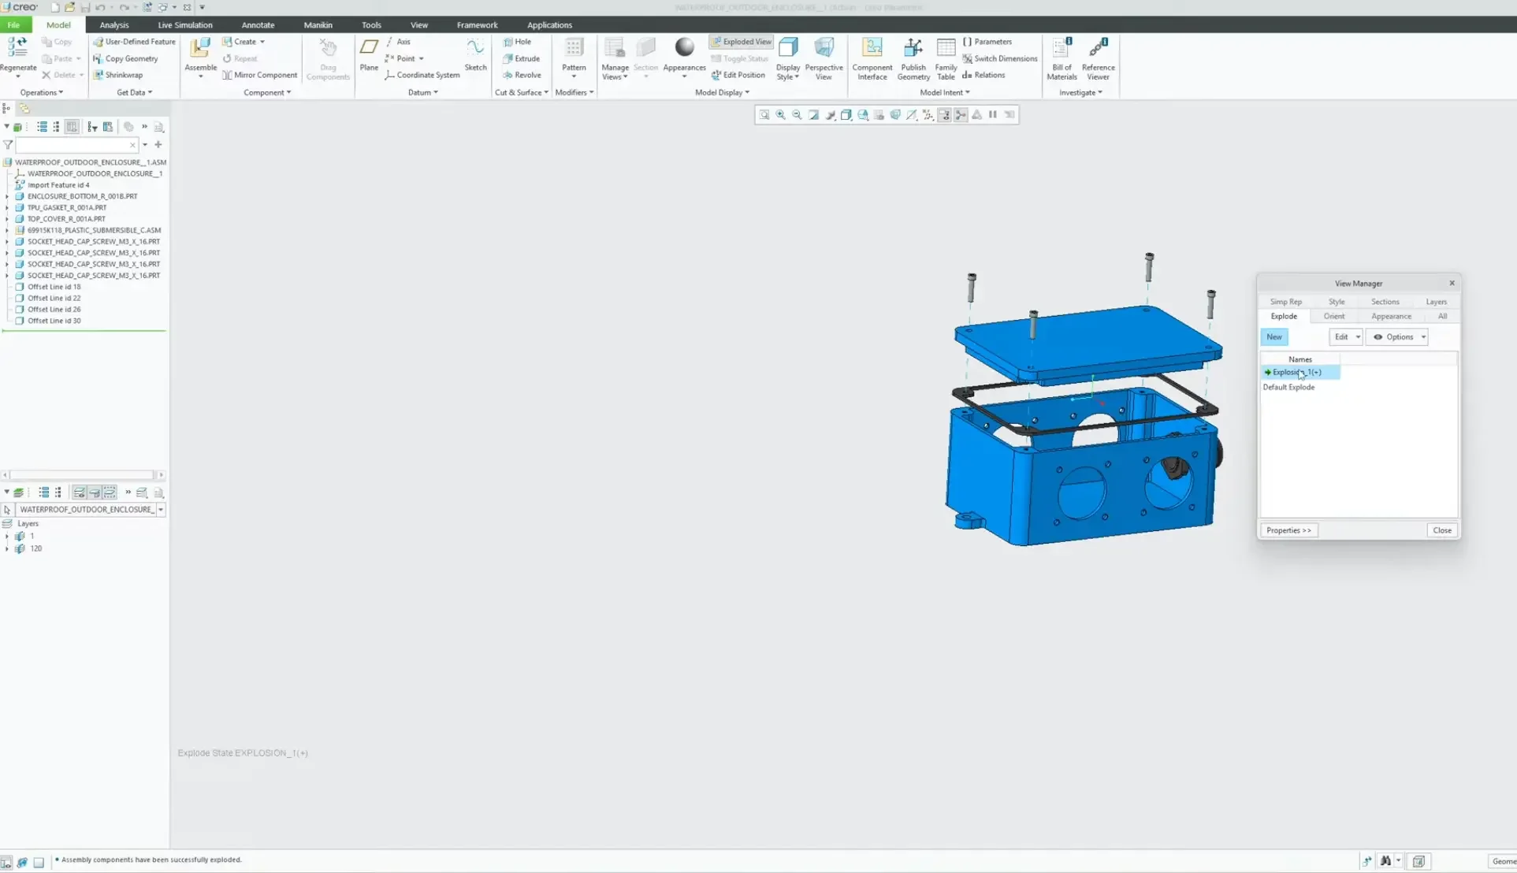This screenshot has height=873, width=1517.
Task: Expand the Investigate group dropdown
Action: point(1080,93)
